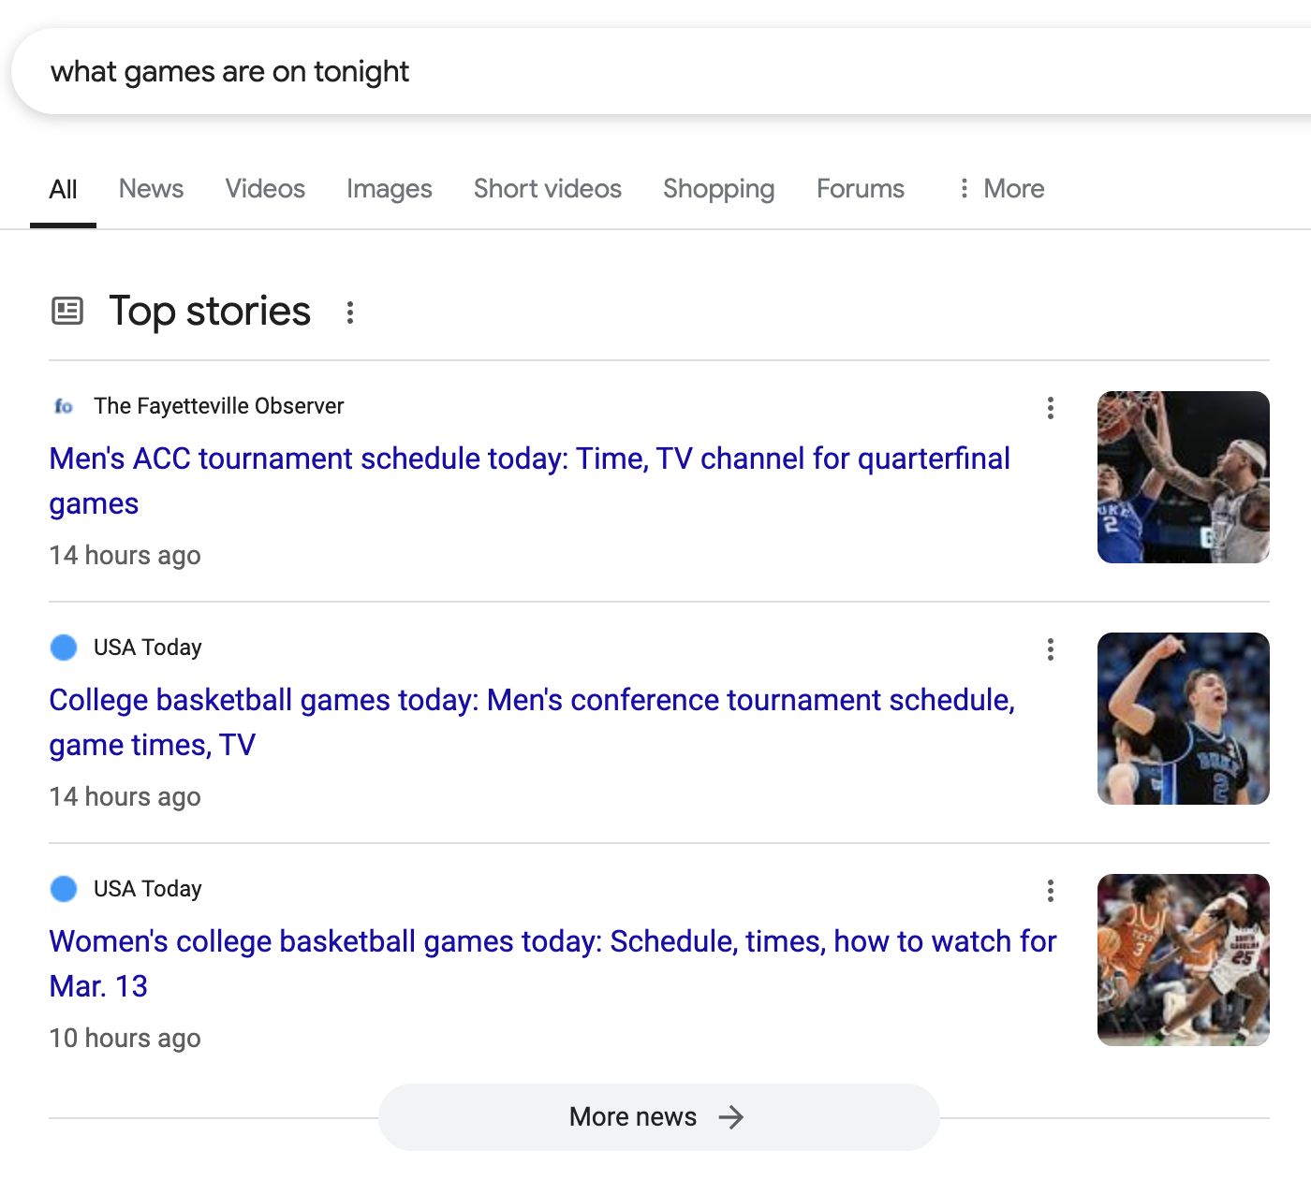This screenshot has height=1179, width=1311.
Task: Switch to the Forums tab
Action: coord(860,189)
